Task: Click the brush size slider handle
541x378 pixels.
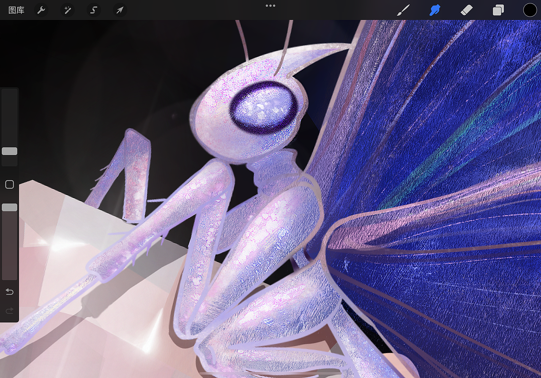Action: tap(9, 151)
